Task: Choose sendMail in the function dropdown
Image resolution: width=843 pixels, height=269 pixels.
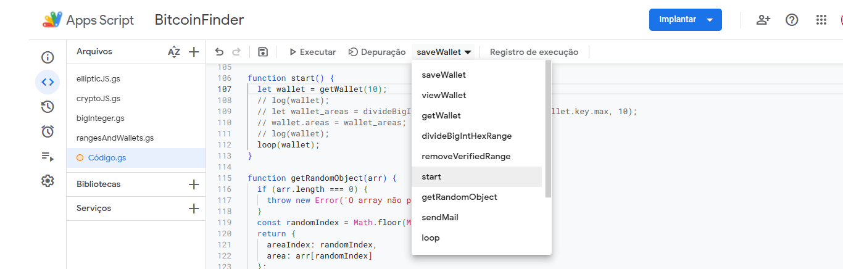Action: click(x=439, y=218)
